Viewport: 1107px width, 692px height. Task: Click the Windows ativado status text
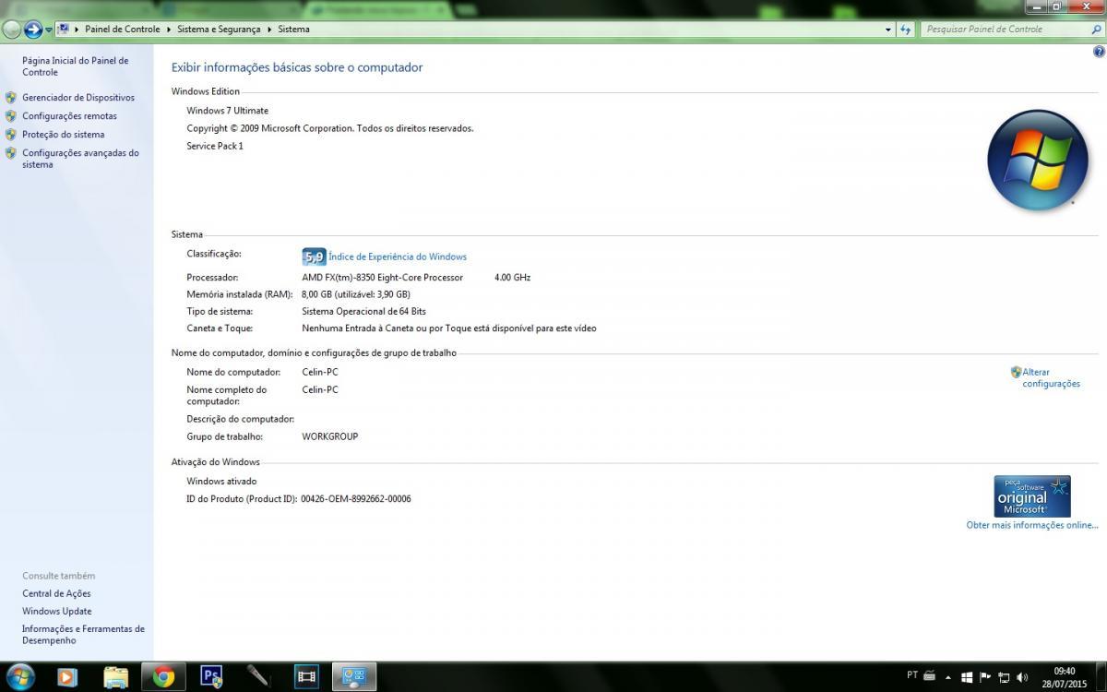pos(221,482)
